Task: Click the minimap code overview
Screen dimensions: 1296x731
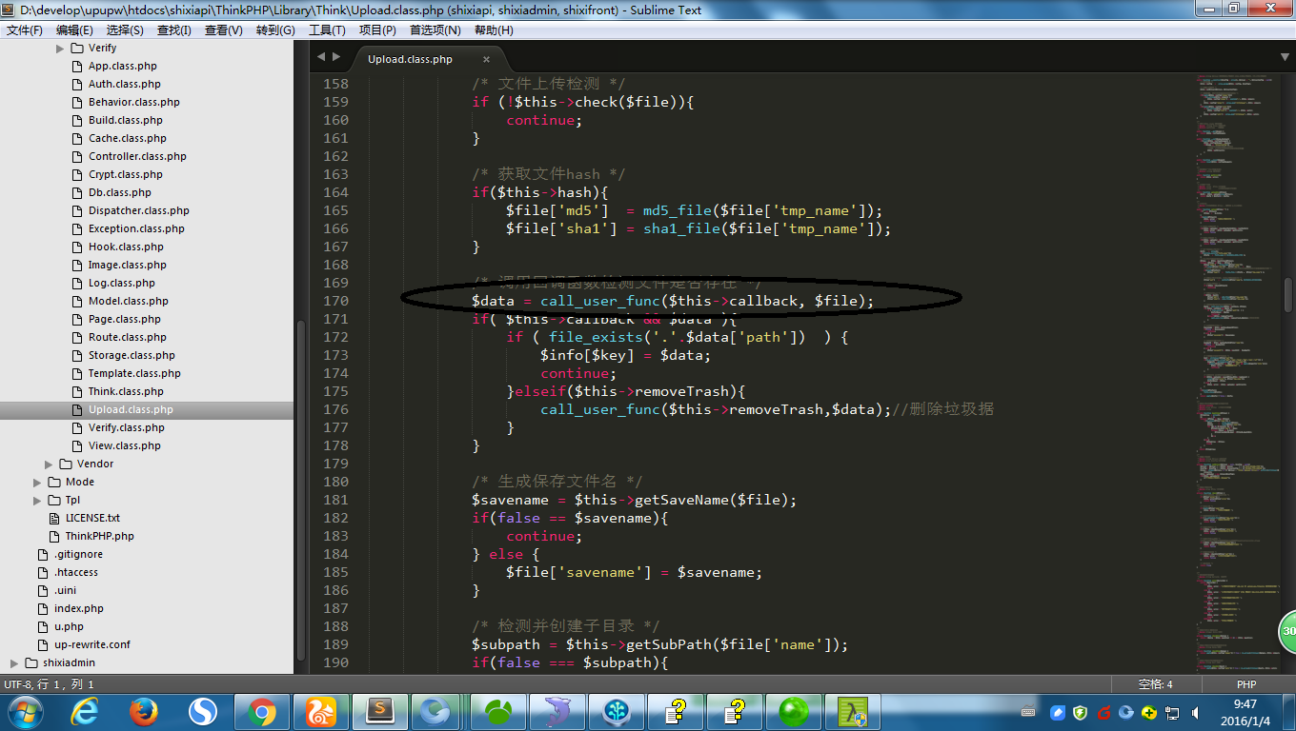Action: pyautogui.click(x=1234, y=286)
